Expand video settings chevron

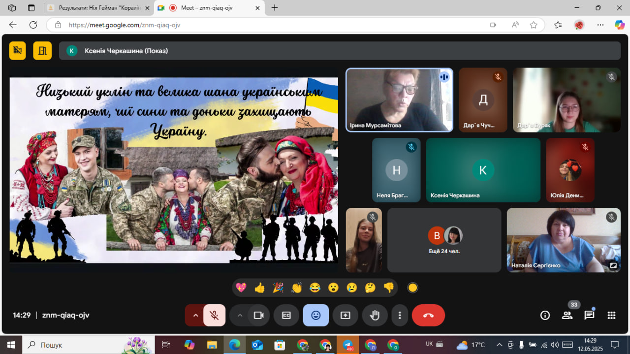(x=240, y=316)
